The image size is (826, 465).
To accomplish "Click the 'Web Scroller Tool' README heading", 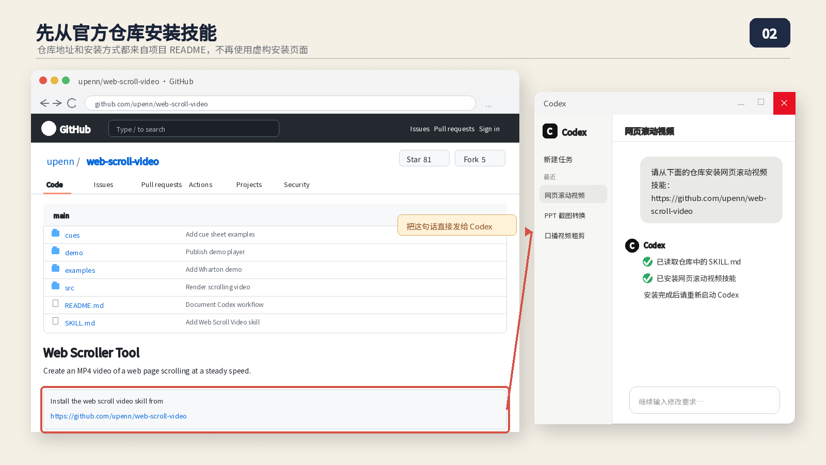I will (91, 353).
